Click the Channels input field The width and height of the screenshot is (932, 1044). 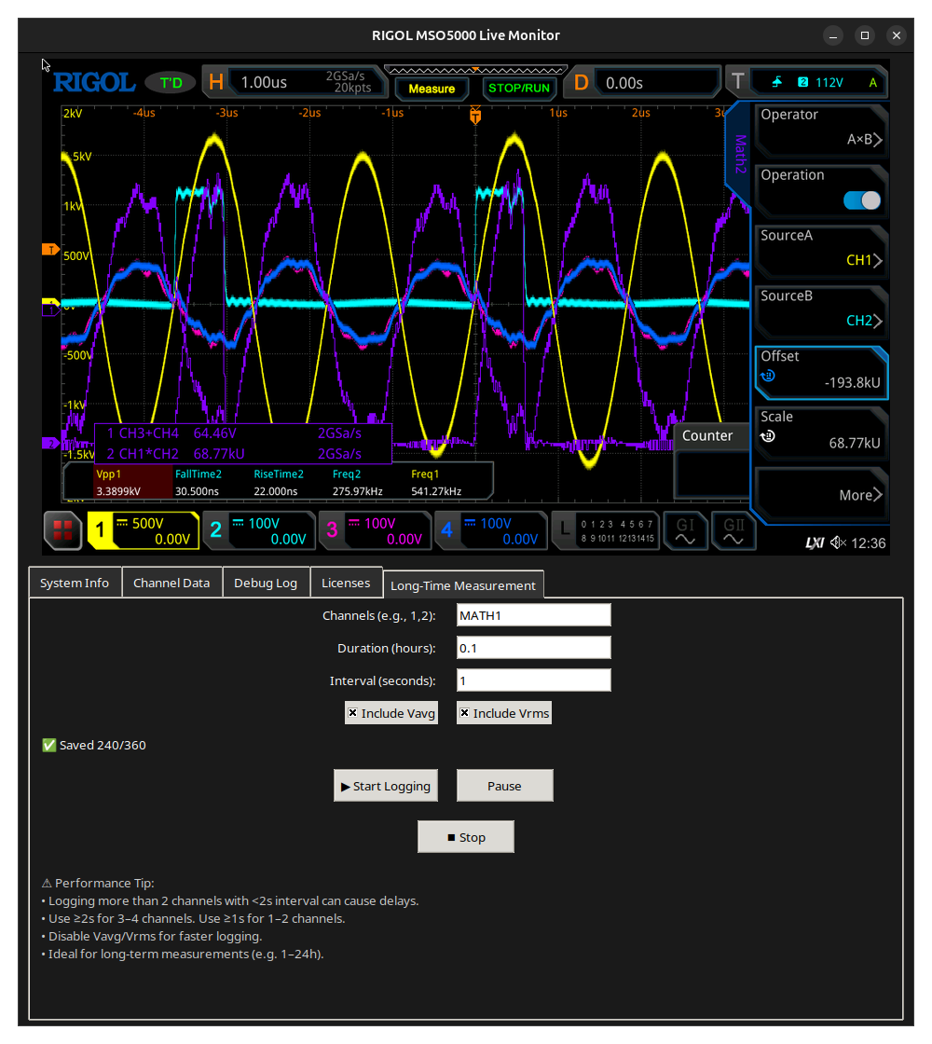point(533,615)
